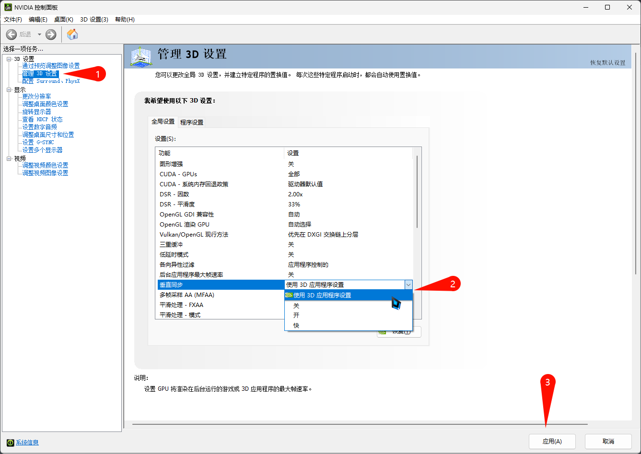The height and width of the screenshot is (454, 641).
Task: Open the back history dropdown arrow
Action: [x=39, y=34]
